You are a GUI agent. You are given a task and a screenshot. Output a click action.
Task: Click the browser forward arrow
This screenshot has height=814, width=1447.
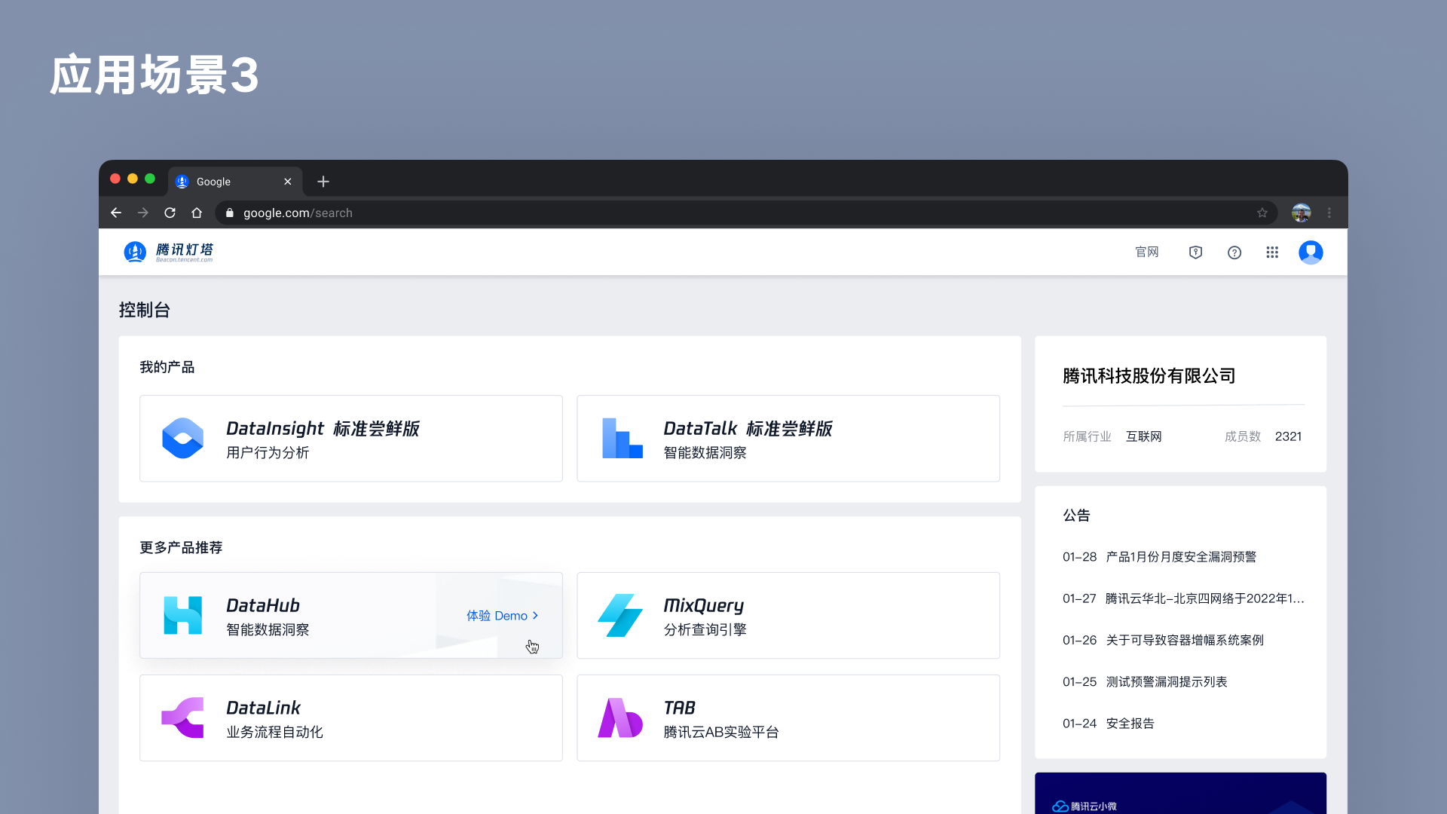143,213
